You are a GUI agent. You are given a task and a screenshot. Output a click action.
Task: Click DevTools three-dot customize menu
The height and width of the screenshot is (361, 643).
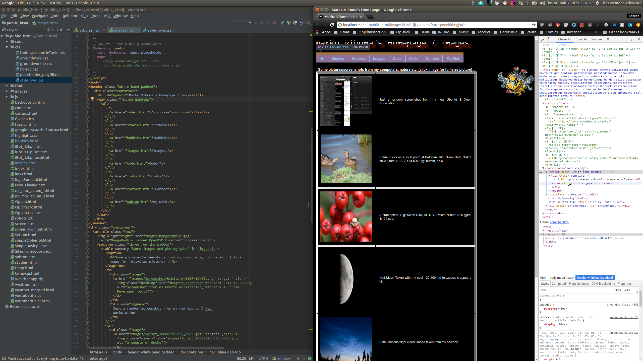(632, 39)
